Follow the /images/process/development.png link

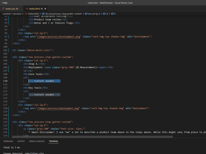pos(59,36)
